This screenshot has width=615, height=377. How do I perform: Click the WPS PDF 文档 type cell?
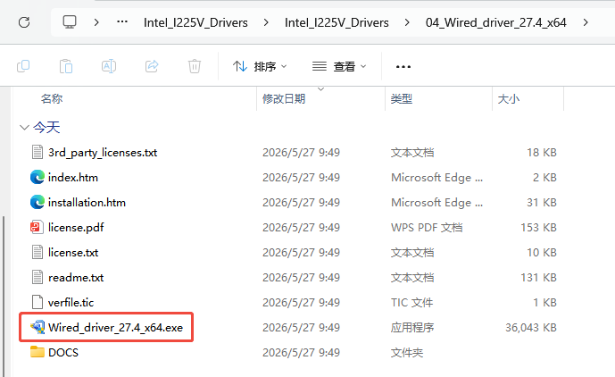point(427,228)
